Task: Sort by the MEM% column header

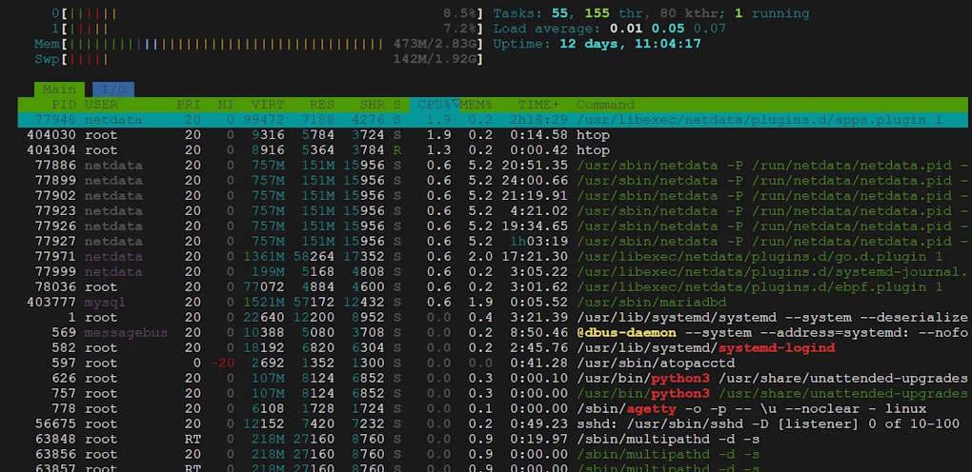Action: pyautogui.click(x=476, y=105)
